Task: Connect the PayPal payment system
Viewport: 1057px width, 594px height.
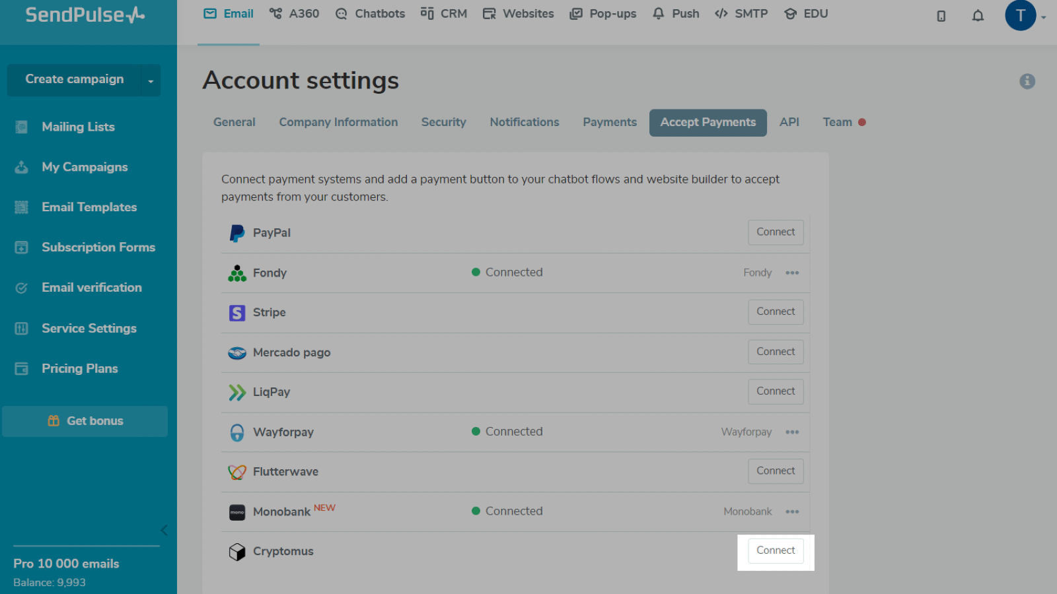Action: [x=776, y=232]
